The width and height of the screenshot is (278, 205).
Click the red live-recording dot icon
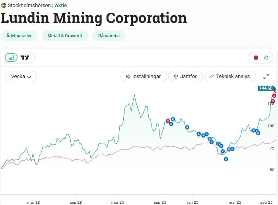pyautogui.click(x=256, y=57)
